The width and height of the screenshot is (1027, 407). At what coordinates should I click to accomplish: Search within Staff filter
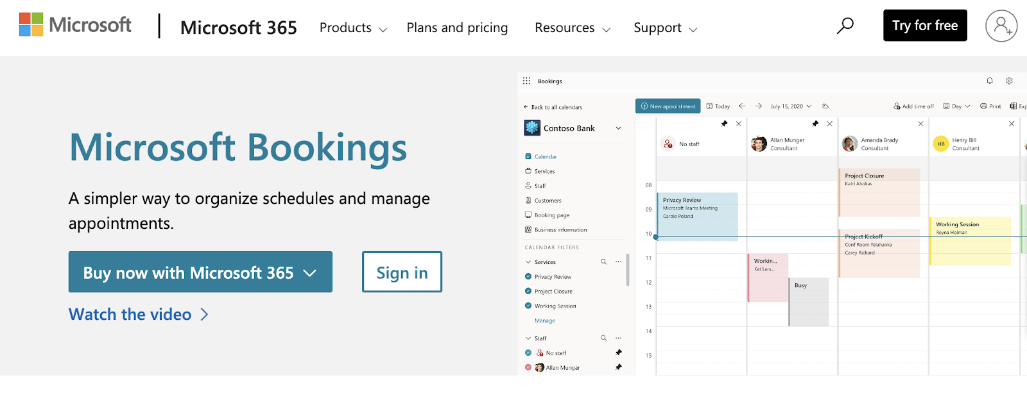tap(603, 338)
